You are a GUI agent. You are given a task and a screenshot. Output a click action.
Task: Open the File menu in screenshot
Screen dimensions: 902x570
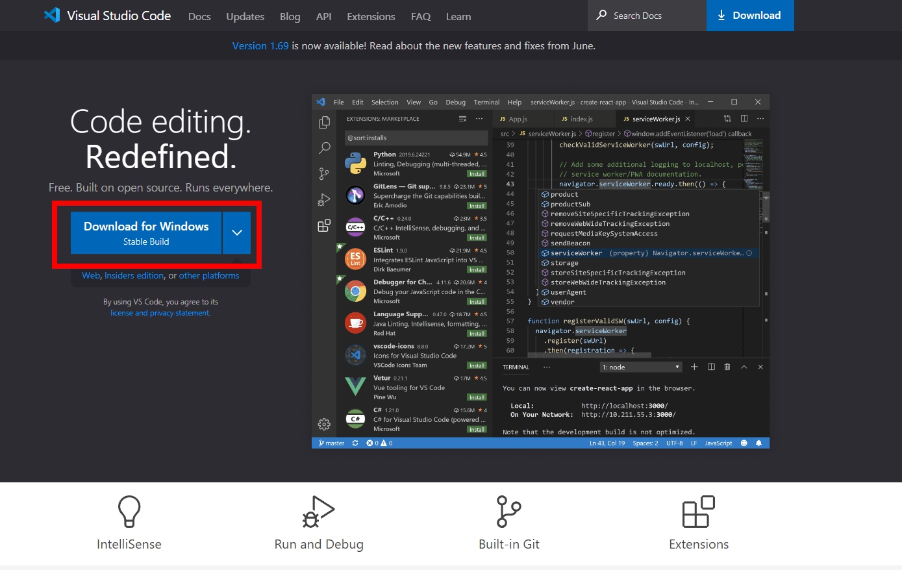pos(339,102)
